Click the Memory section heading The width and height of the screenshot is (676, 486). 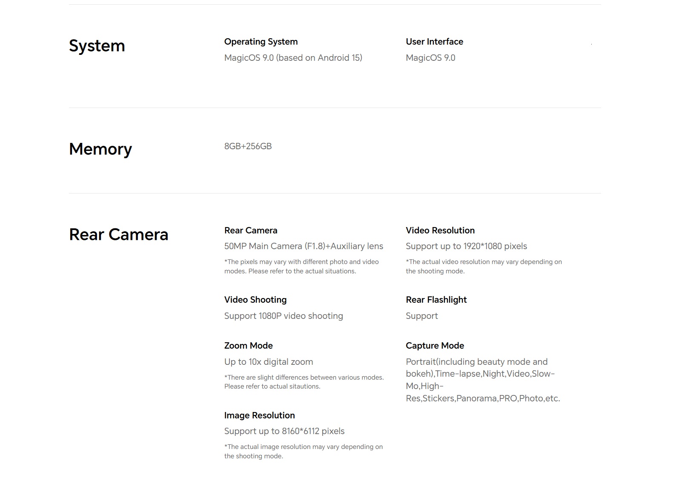coord(100,149)
